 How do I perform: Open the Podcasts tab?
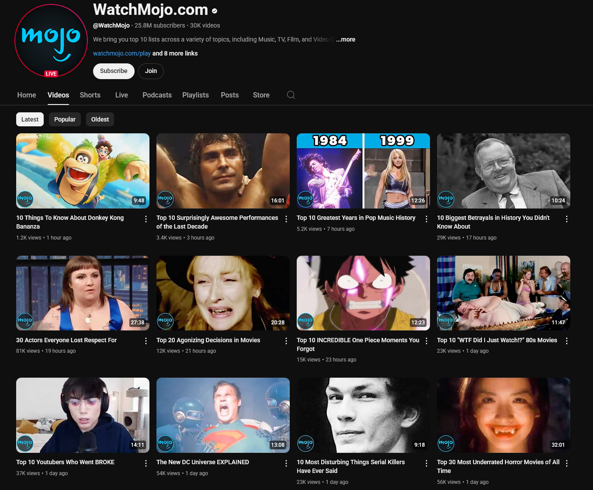click(x=157, y=95)
